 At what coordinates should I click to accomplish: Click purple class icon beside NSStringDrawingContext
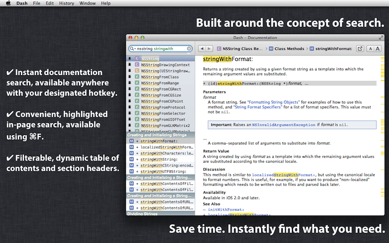[137, 65]
